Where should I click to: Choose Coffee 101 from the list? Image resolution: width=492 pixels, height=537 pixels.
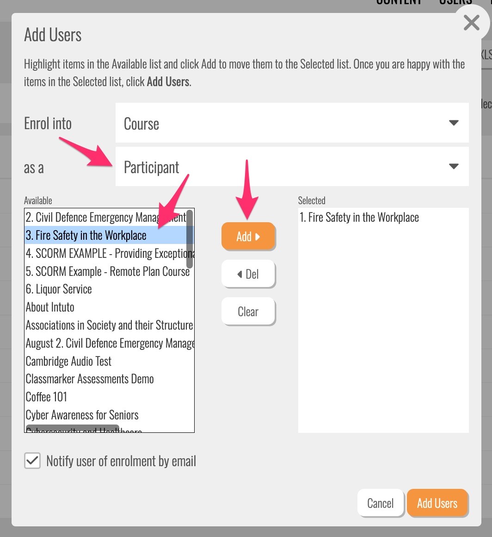click(x=46, y=397)
